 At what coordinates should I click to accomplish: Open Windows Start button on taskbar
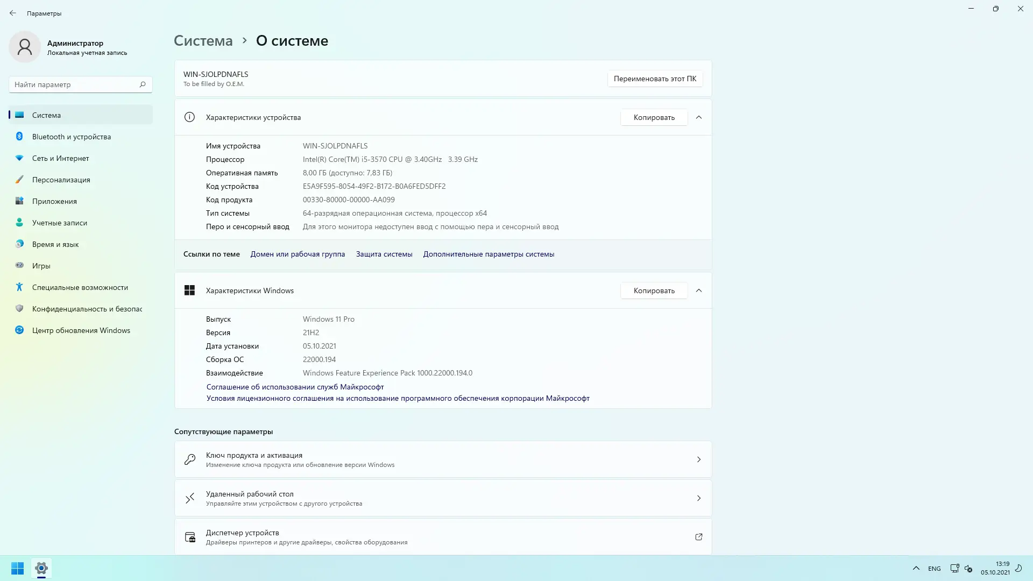17,568
